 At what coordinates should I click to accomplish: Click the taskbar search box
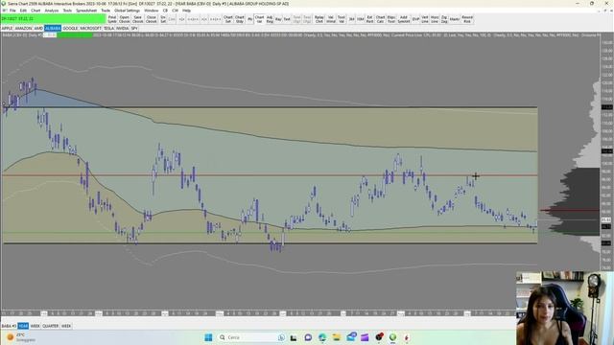click(250, 337)
